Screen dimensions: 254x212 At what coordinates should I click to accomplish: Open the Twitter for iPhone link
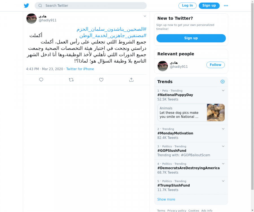80,69
